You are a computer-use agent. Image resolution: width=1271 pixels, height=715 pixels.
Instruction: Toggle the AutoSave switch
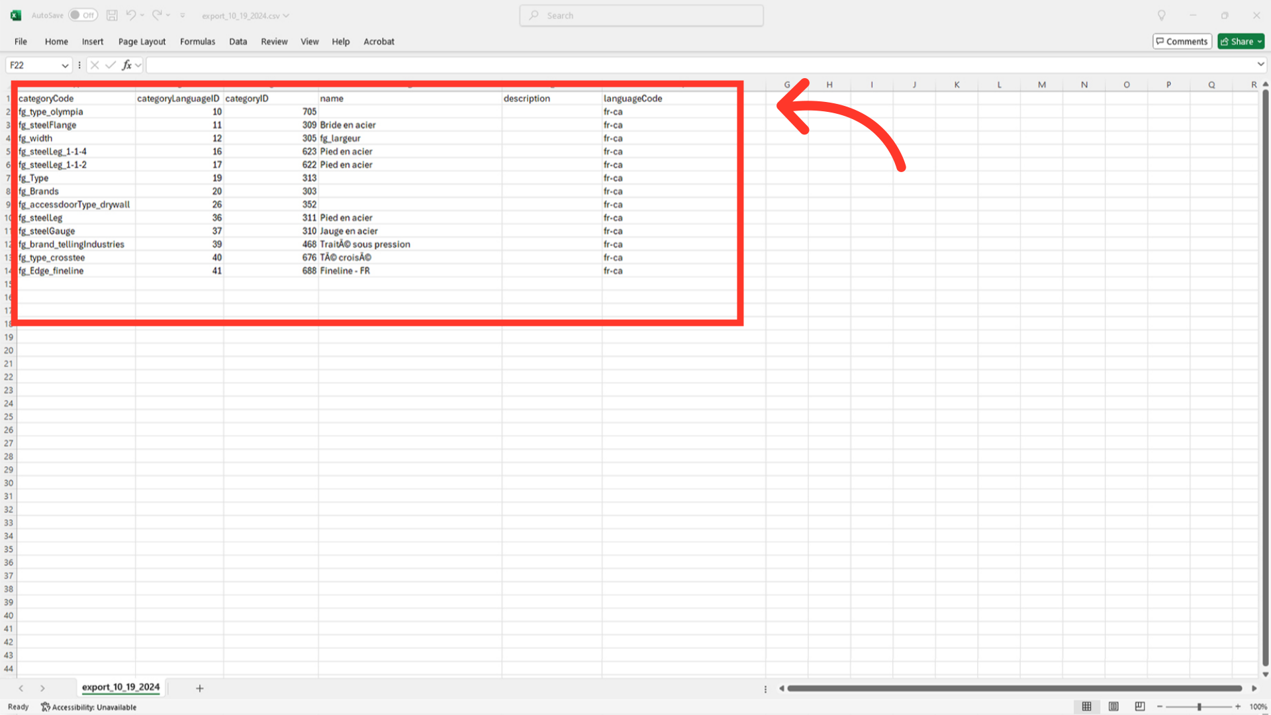click(x=83, y=15)
